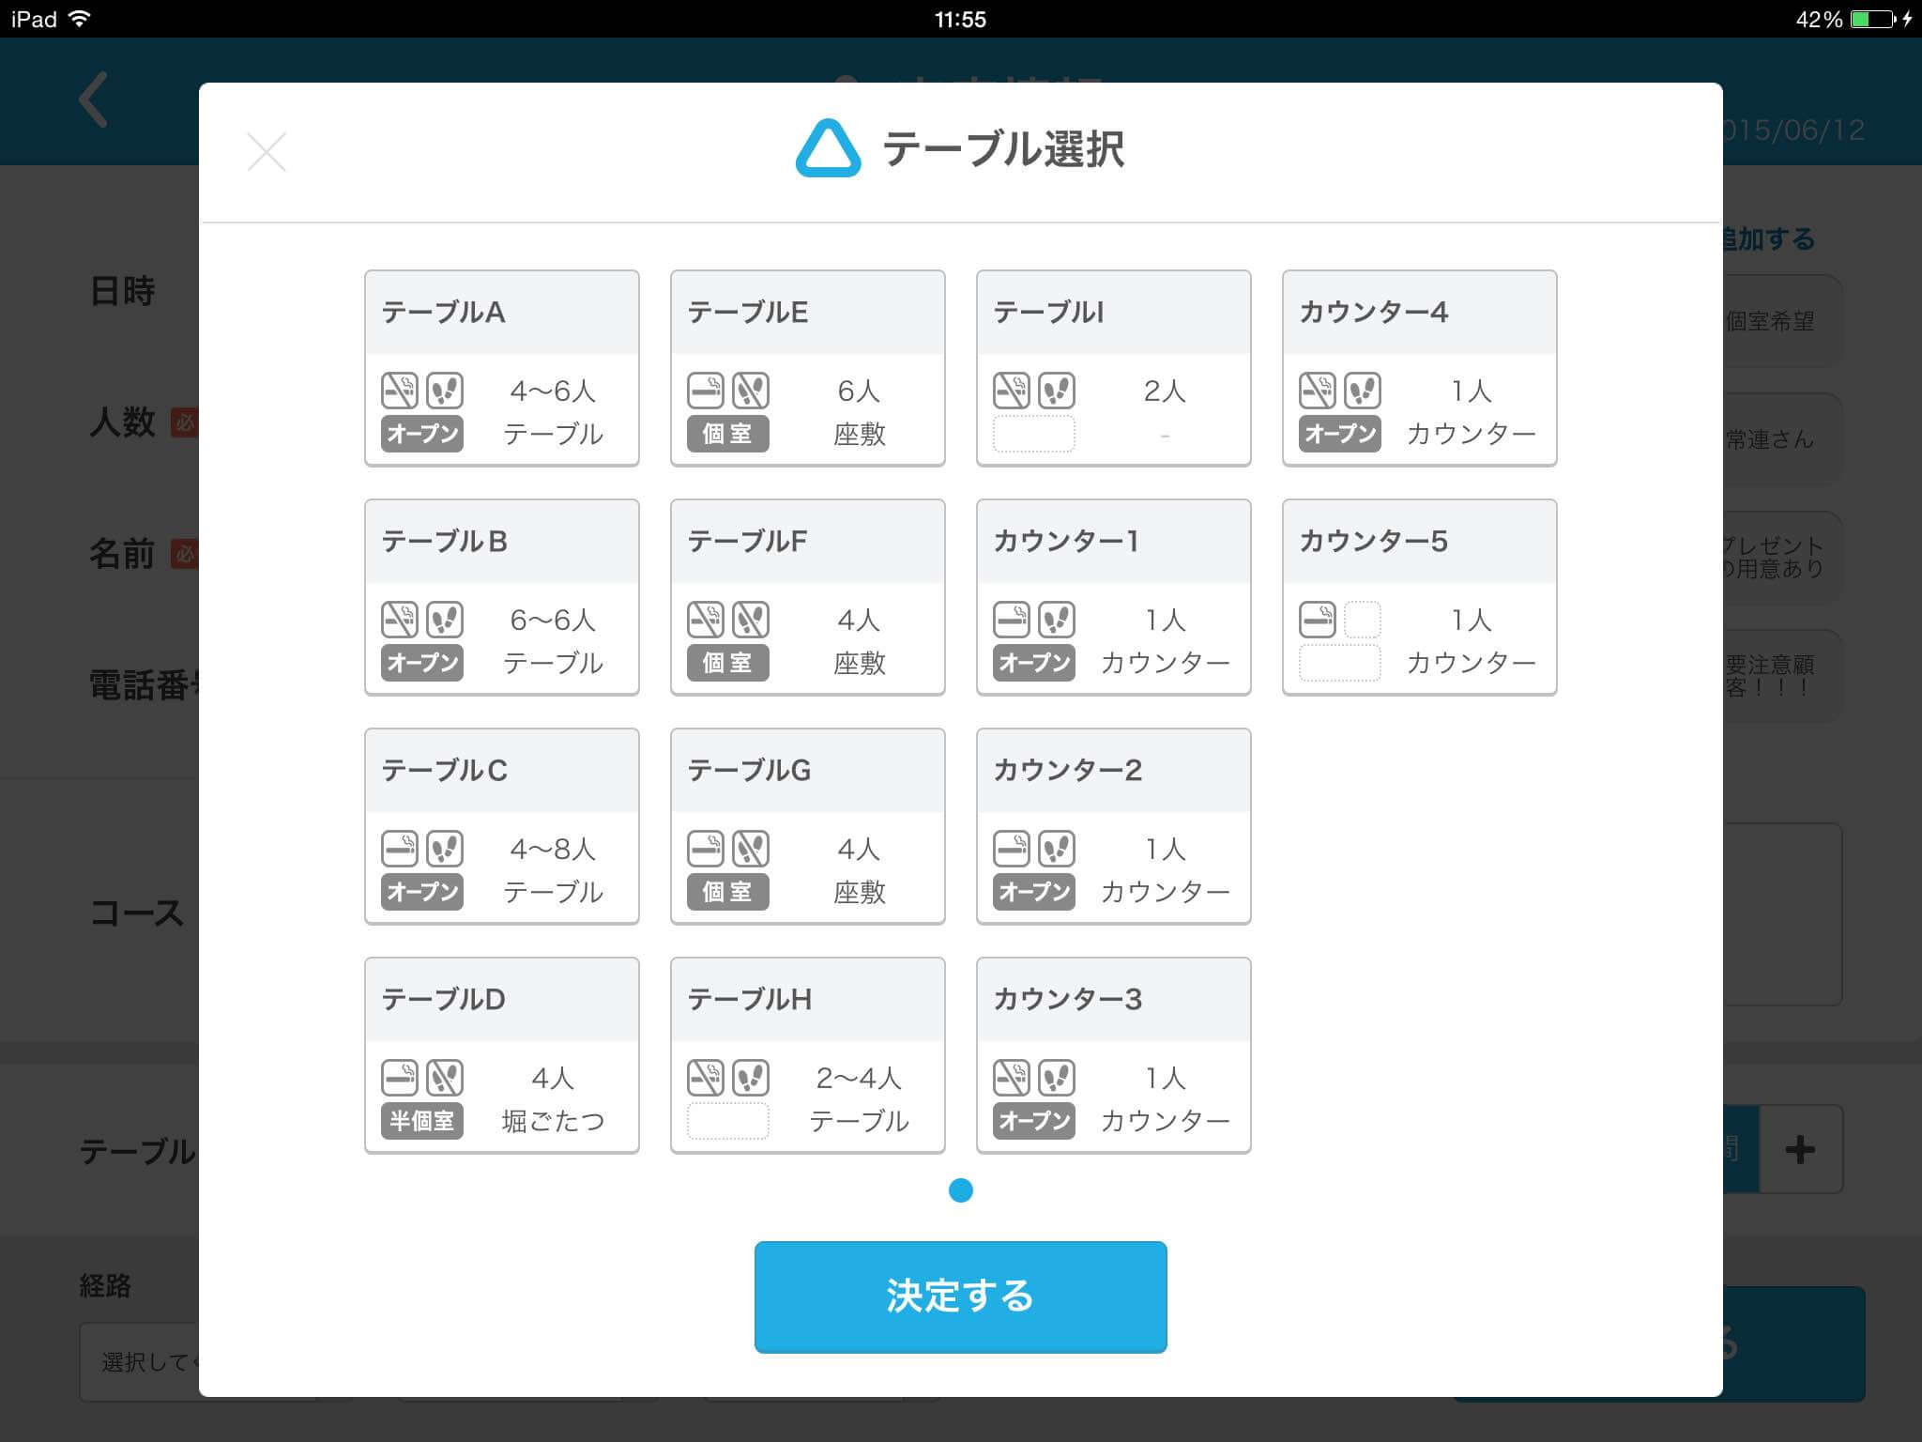Click the footprints icon on カウンター1

(x=1057, y=620)
